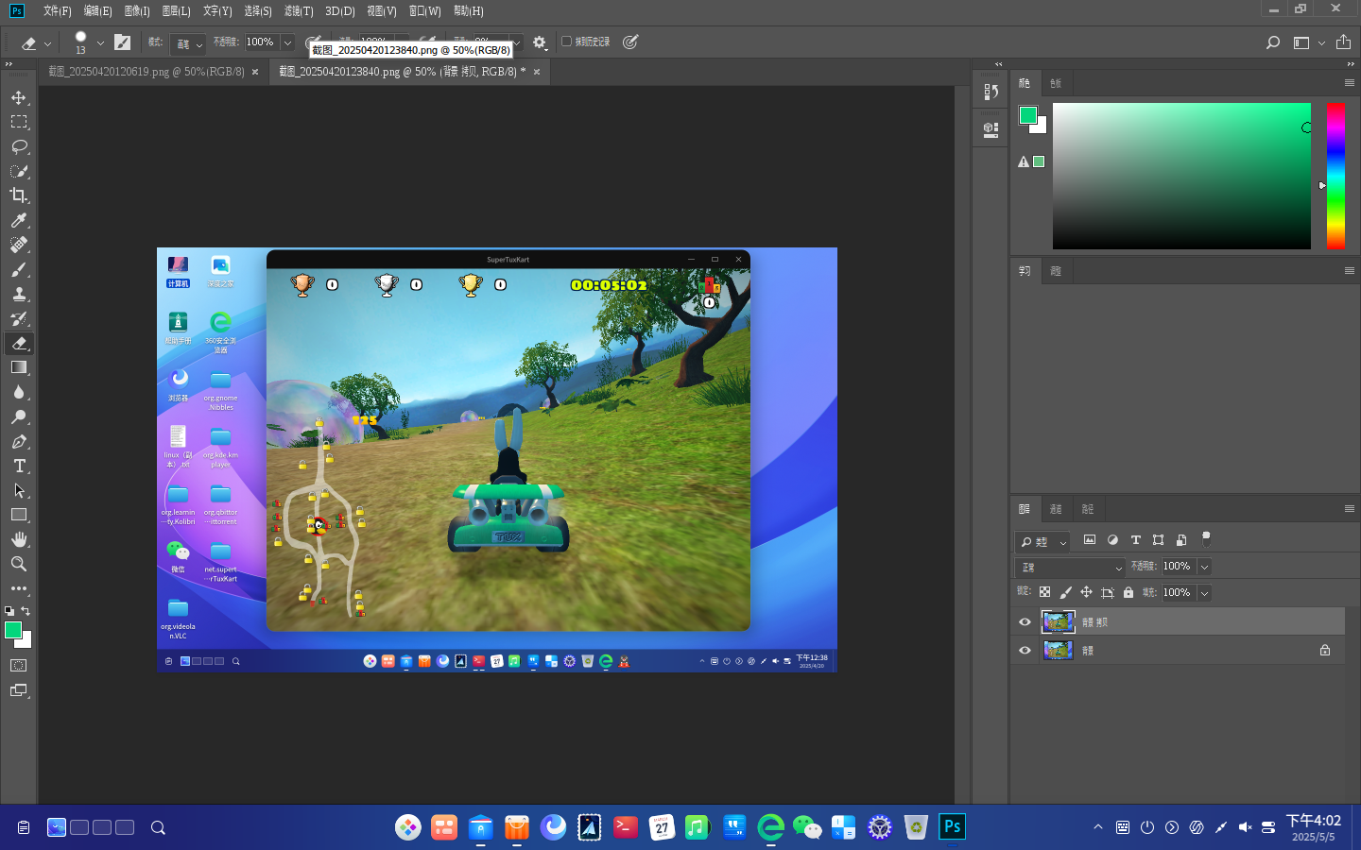Select the Horizontal Type tool
This screenshot has height=850, width=1361.
click(x=19, y=466)
